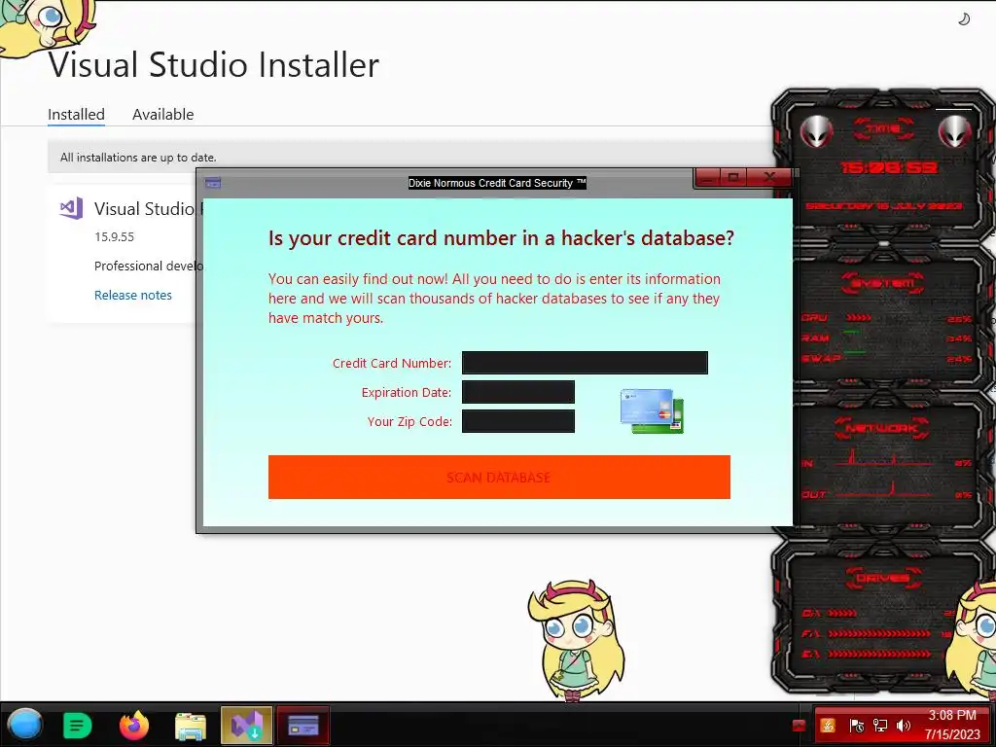The width and height of the screenshot is (996, 747).
Task: Focus the Credit Card Number field
Action: (x=585, y=363)
